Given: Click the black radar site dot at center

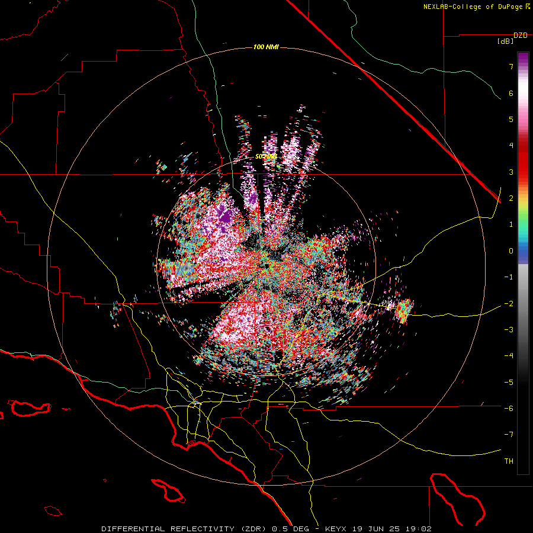Looking at the screenshot, I should click(x=266, y=265).
